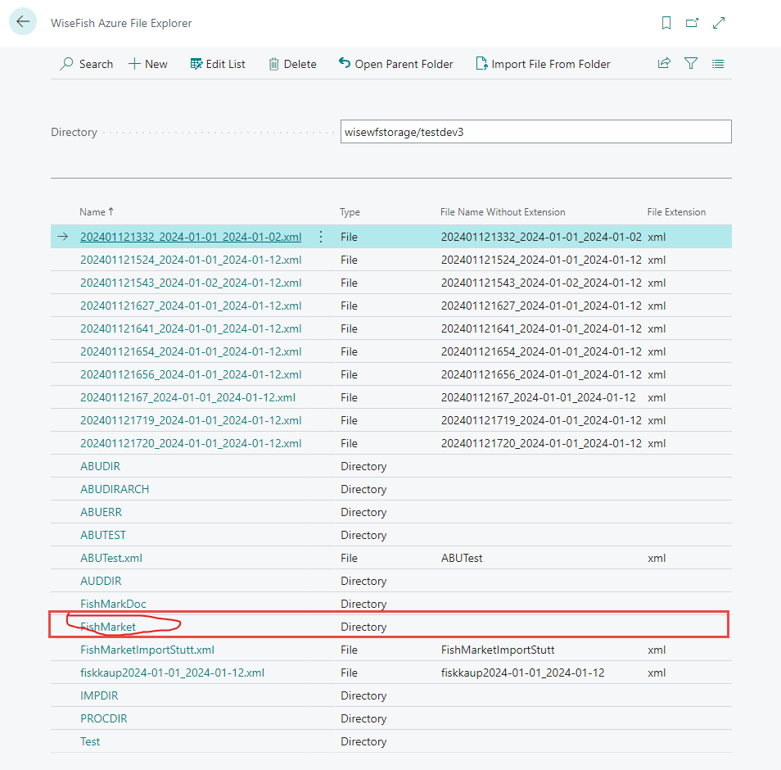
Task: Open page in new window icon
Action: (693, 23)
